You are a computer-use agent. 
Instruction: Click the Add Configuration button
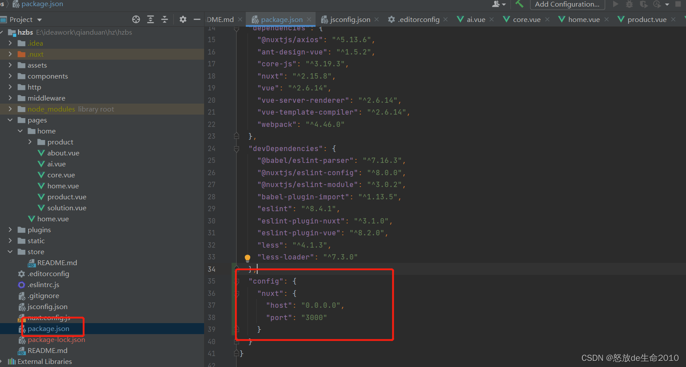point(567,4)
